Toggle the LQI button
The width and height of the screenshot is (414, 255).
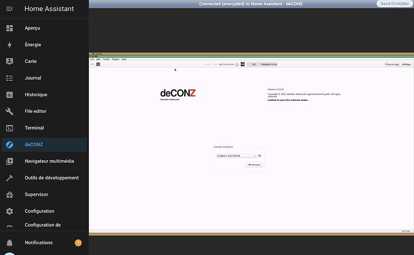(x=254, y=64)
